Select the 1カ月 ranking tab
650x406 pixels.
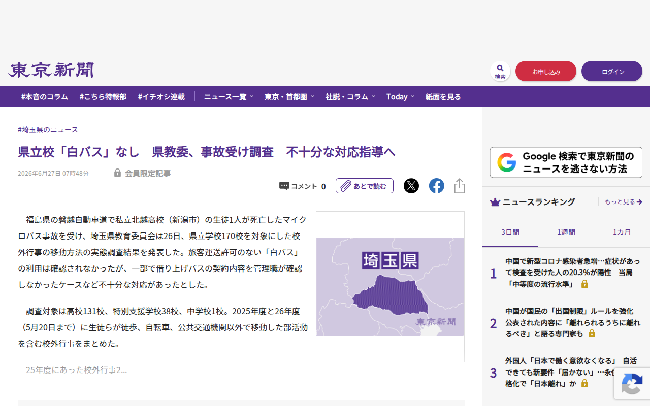[622, 232]
